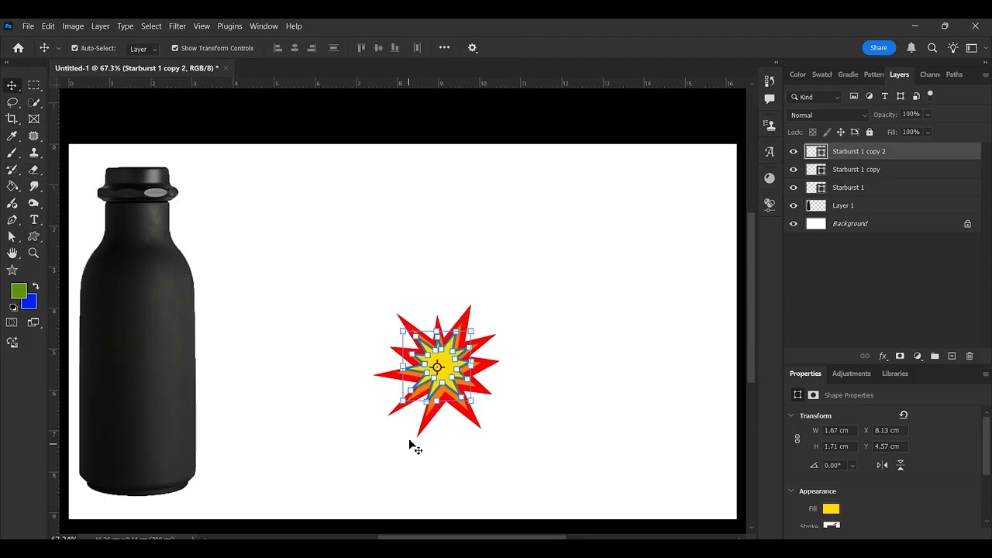Select the Crop tool
992x558 pixels.
[x=12, y=119]
